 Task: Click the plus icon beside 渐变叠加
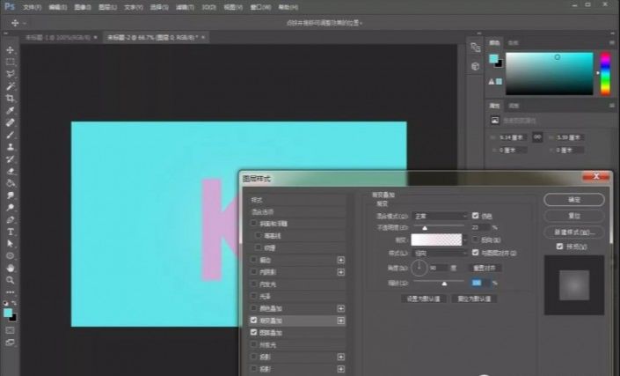click(341, 321)
